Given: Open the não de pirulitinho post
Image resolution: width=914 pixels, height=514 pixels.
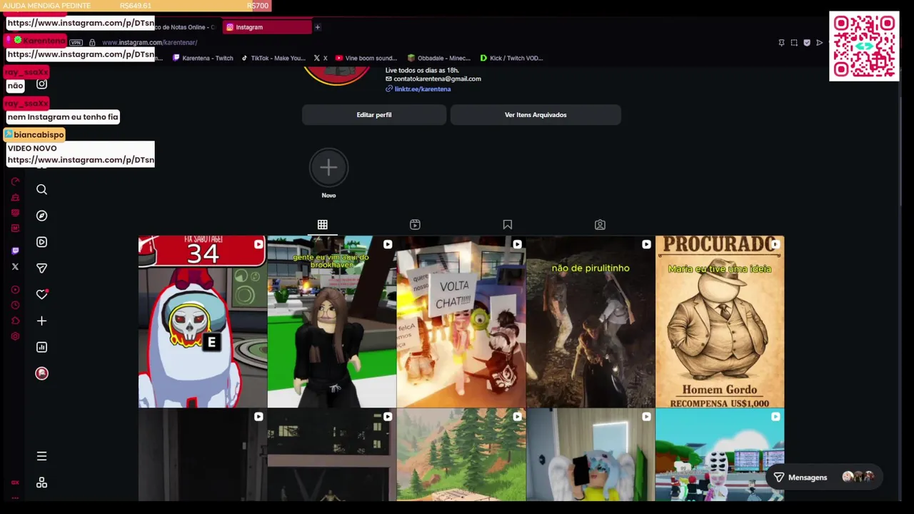Looking at the screenshot, I should point(590,321).
